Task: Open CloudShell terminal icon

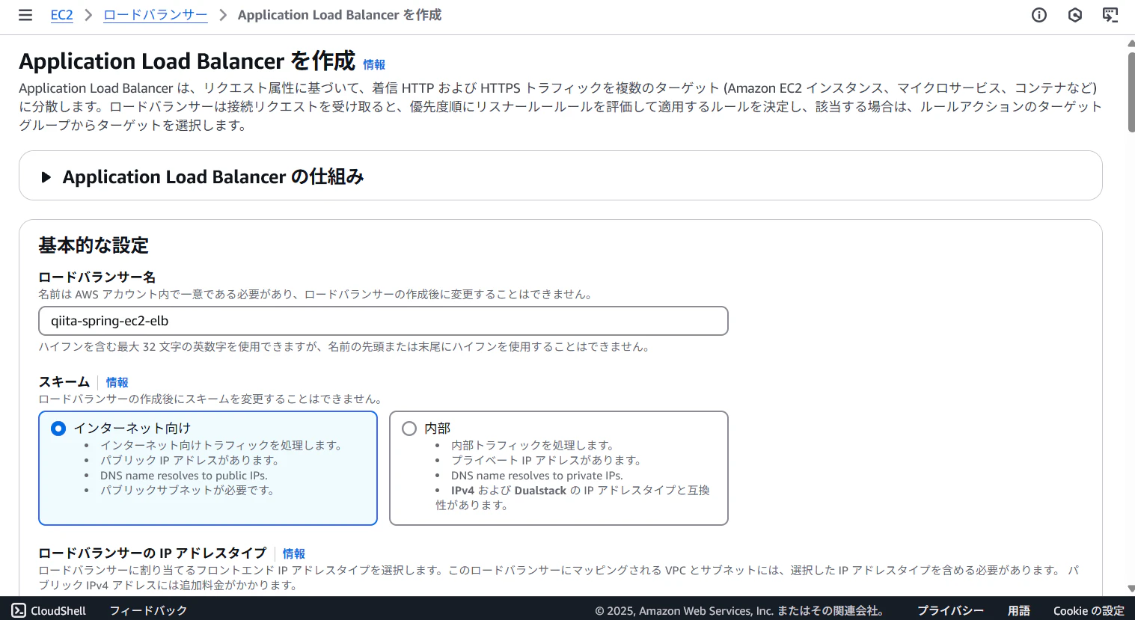Action: coord(19,610)
